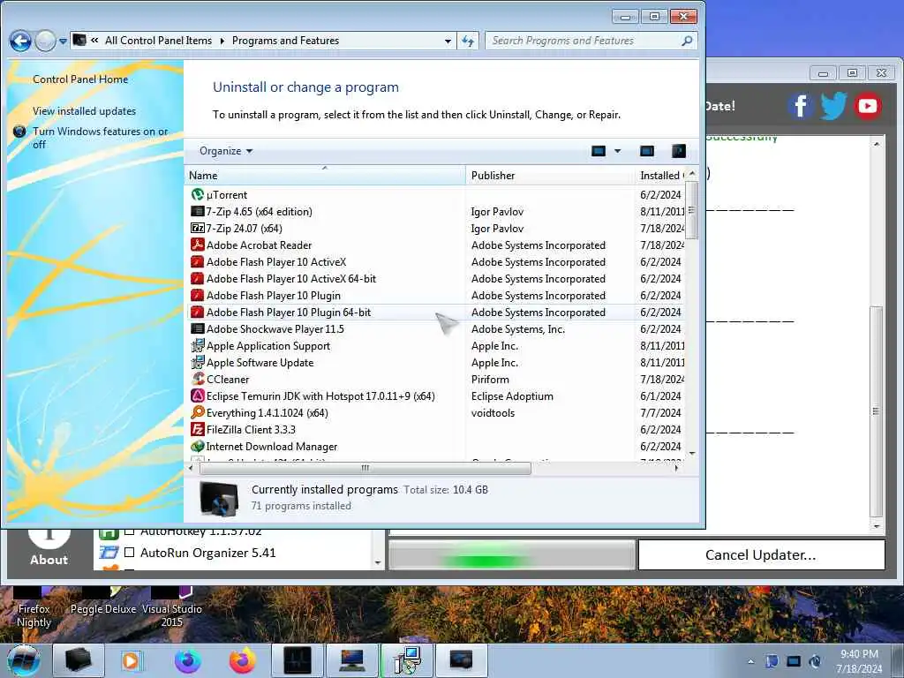Expand the address bar history dropdown

[448, 41]
